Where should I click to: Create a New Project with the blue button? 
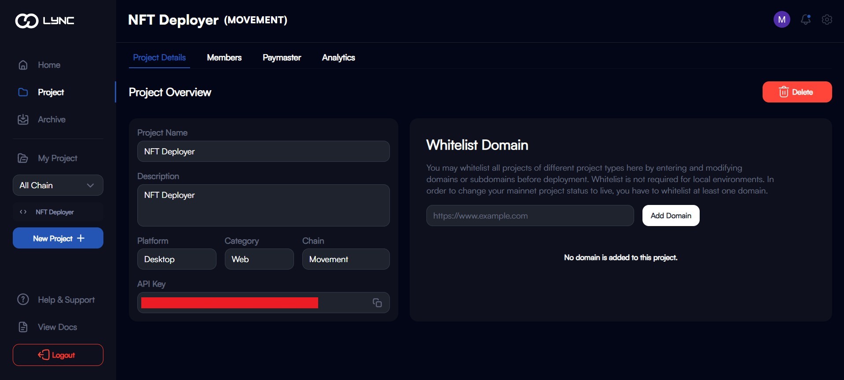pos(58,238)
